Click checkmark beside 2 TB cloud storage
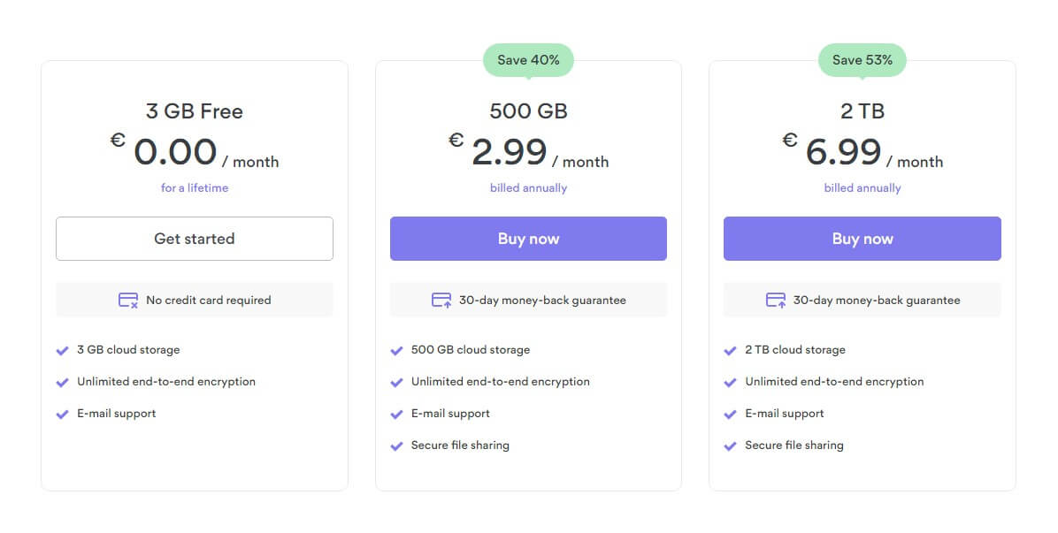 click(x=730, y=350)
